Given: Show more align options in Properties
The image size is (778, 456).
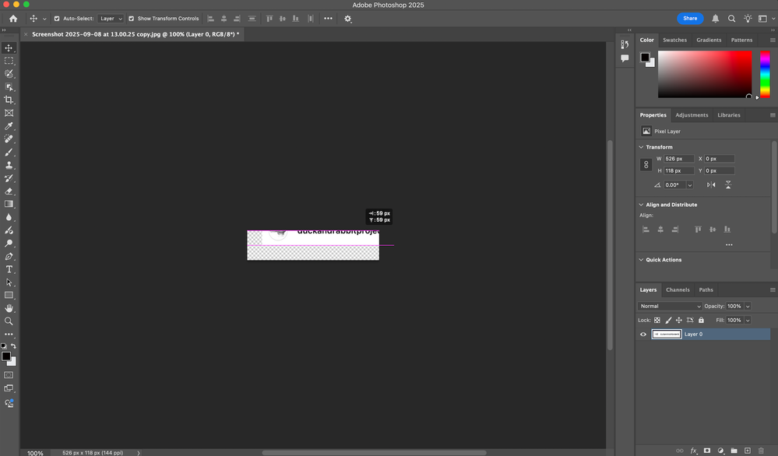Looking at the screenshot, I should coord(729,245).
